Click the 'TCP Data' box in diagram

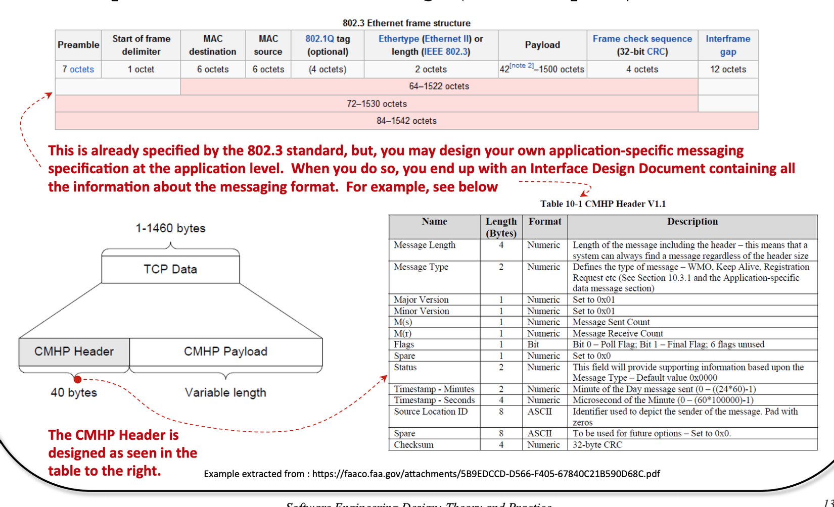pos(170,269)
